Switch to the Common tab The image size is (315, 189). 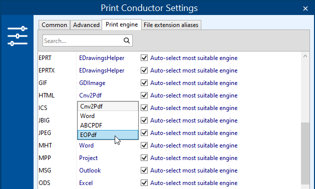pyautogui.click(x=54, y=25)
